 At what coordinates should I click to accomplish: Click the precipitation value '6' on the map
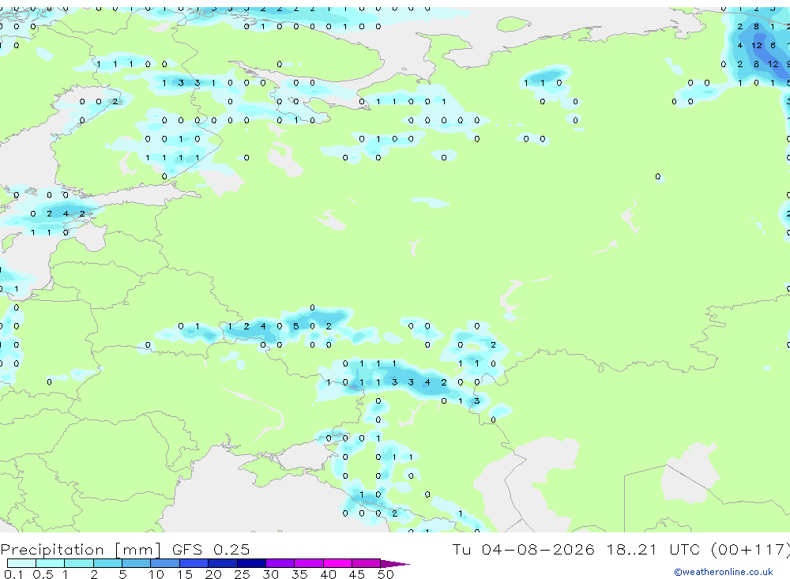[773, 45]
